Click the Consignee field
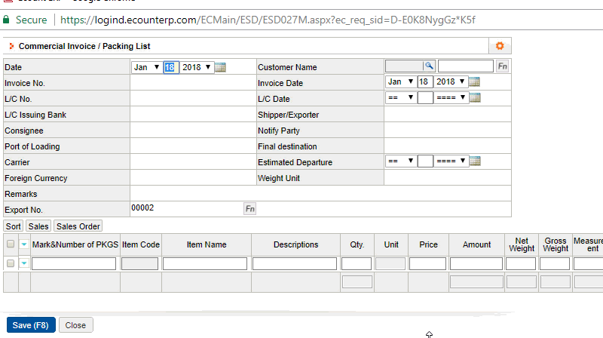This screenshot has height=338, width=603. (x=193, y=130)
